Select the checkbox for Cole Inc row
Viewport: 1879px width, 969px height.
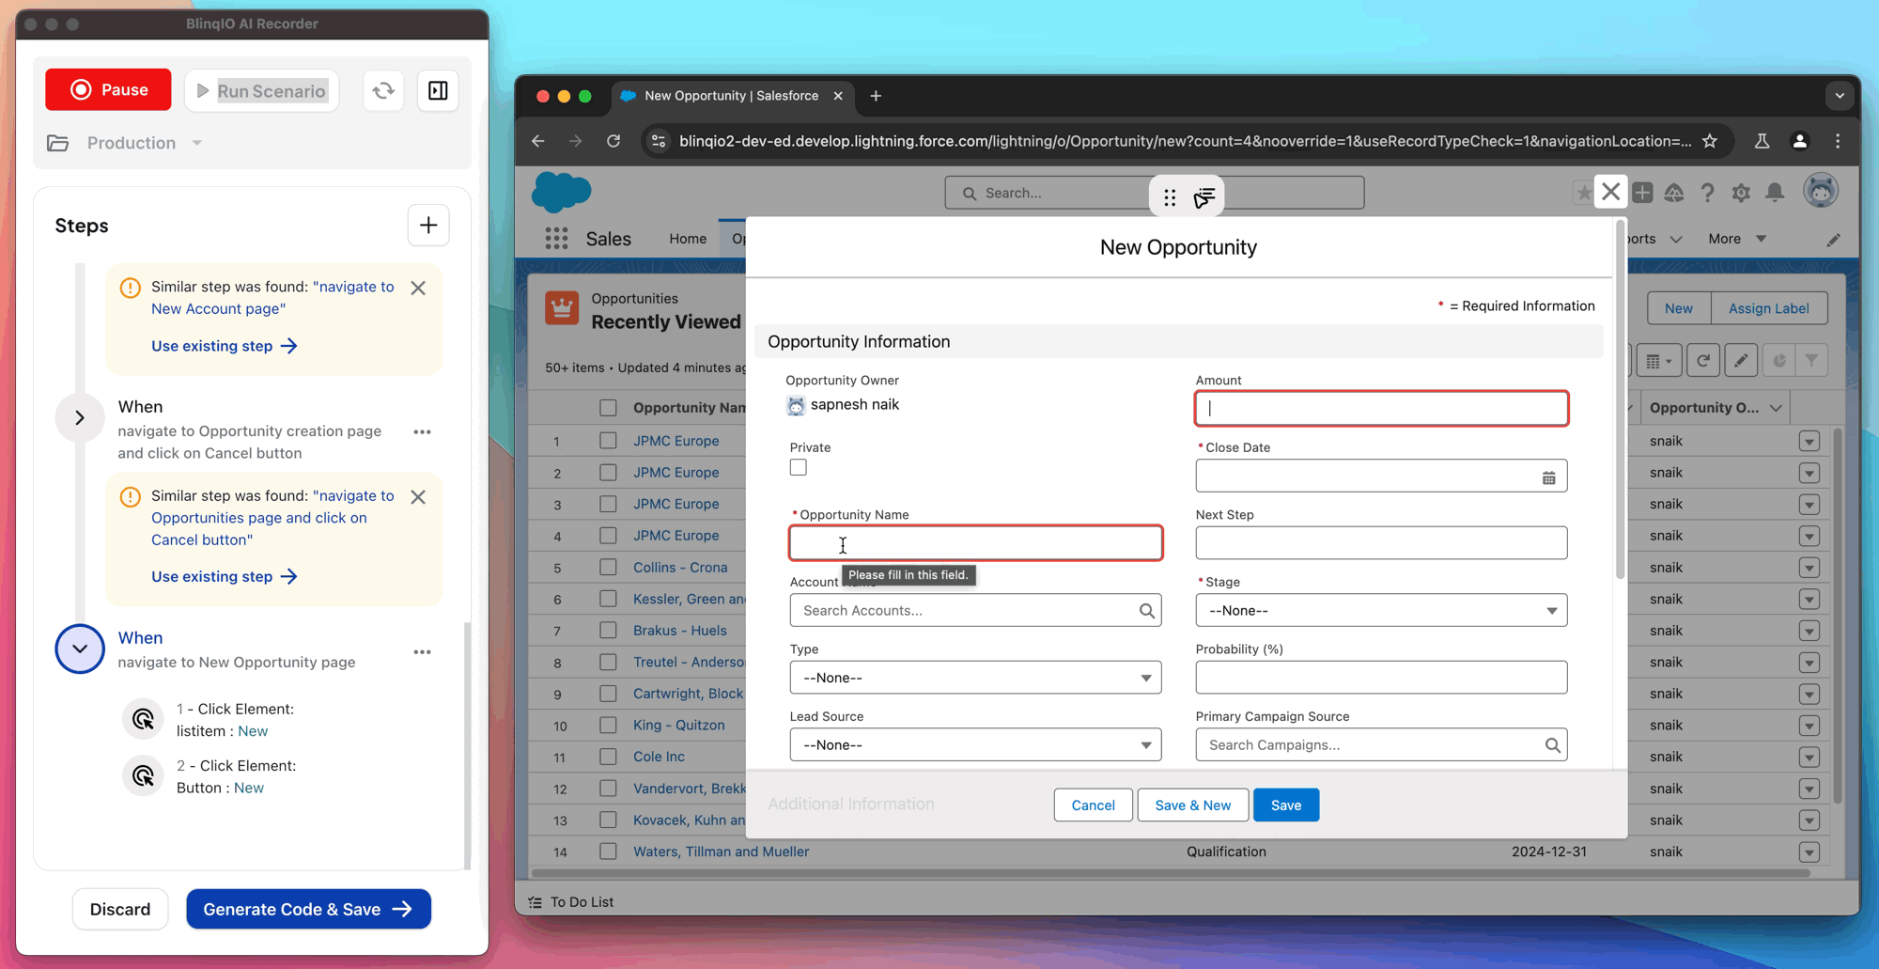[x=608, y=757]
